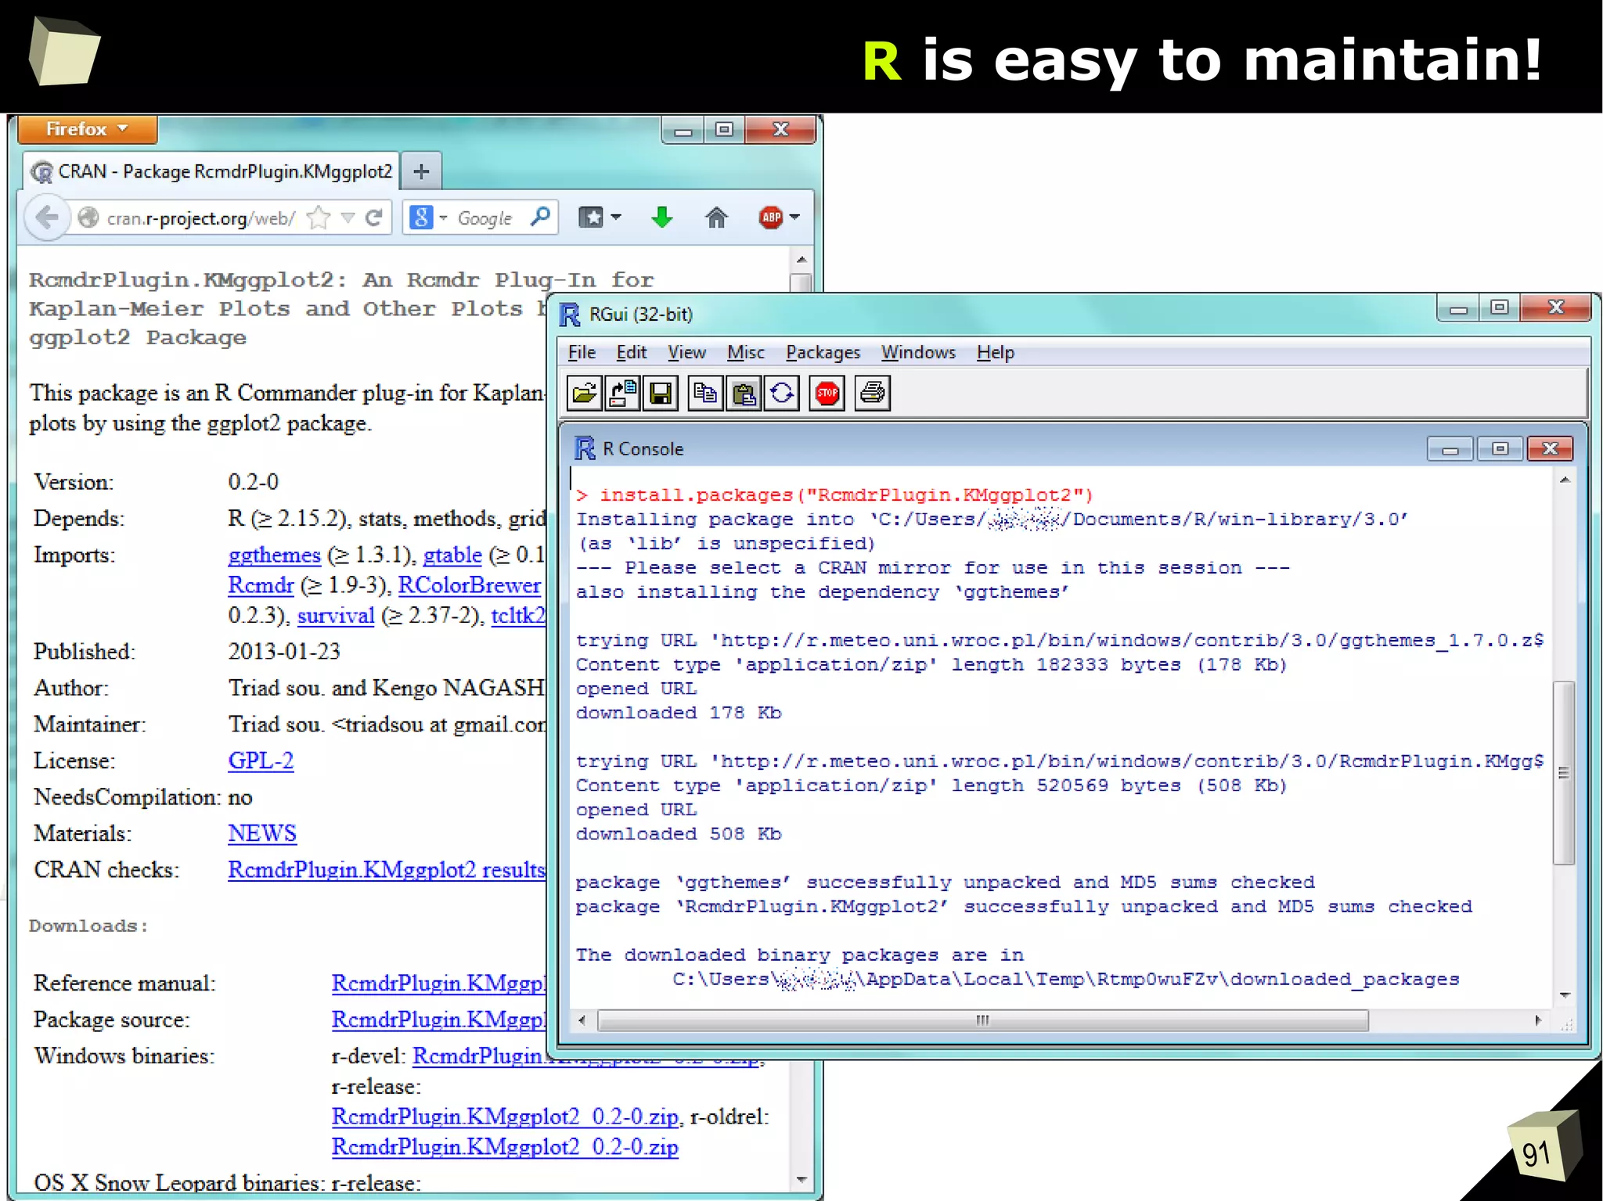
Task: Click the install.packages command line text
Action: [845, 495]
